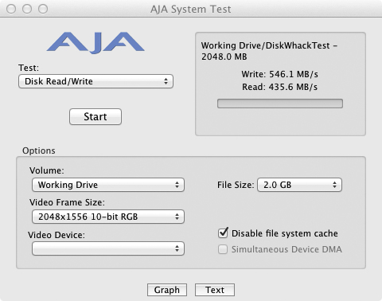Click the test progress bar
The width and height of the screenshot is (382, 301).
point(280,104)
